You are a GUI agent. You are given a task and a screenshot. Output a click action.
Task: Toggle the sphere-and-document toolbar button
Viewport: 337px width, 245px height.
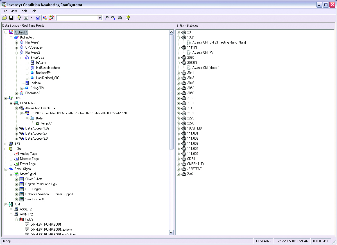pos(45,18)
